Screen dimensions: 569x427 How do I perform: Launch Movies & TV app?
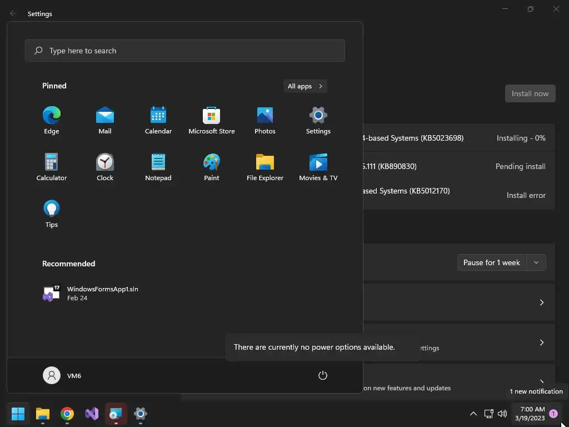coord(318,167)
